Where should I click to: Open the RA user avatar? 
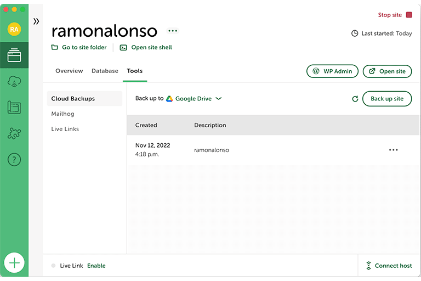(x=14, y=29)
